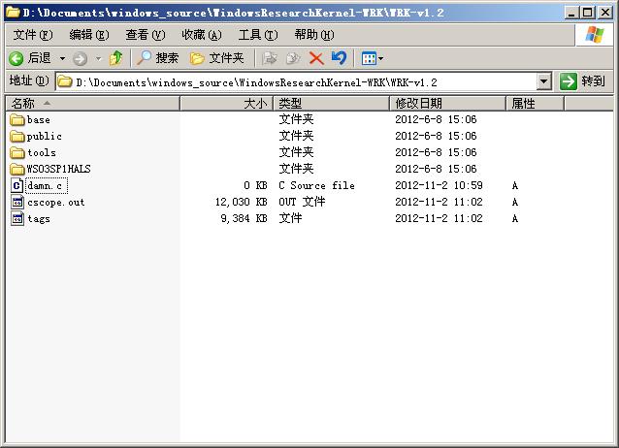Click the red Delete X icon
This screenshot has width=619, height=448.
coord(316,58)
